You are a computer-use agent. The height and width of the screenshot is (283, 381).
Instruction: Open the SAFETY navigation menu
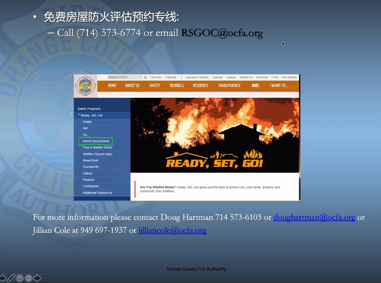click(x=155, y=85)
